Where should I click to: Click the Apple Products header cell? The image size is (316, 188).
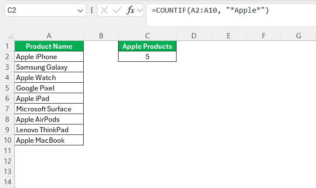(x=147, y=46)
